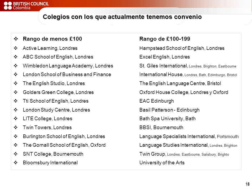Click the British Council Colombia logo
Viewport: 252px width, 189px height.
tap(26, 6)
